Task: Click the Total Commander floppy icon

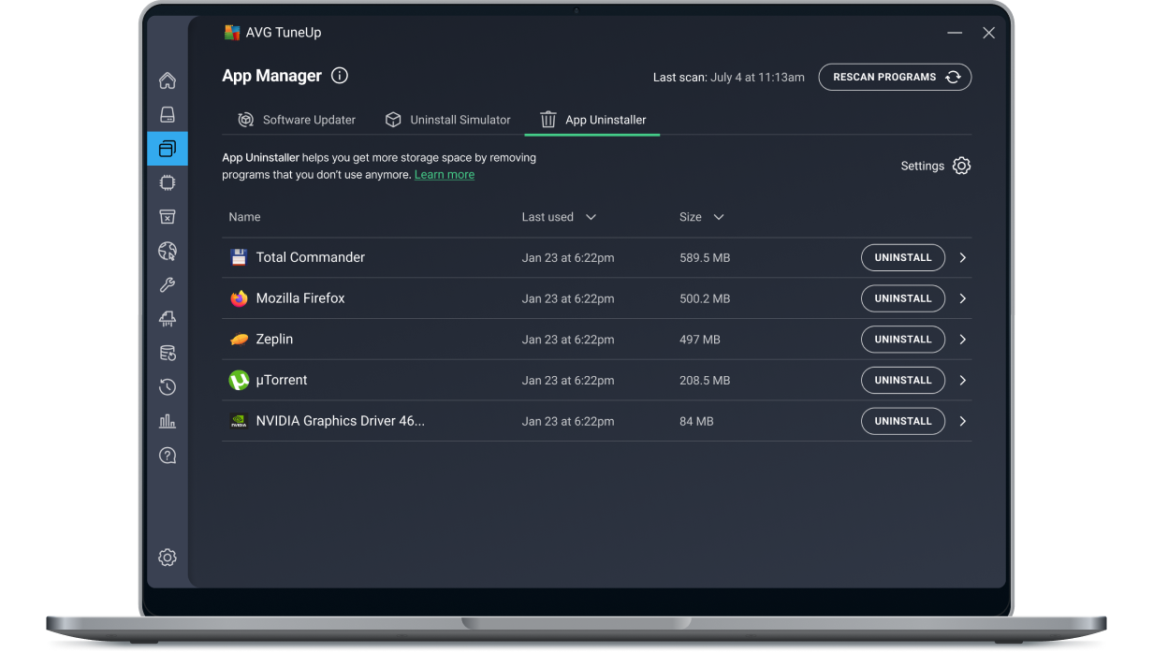Action: coord(239,257)
